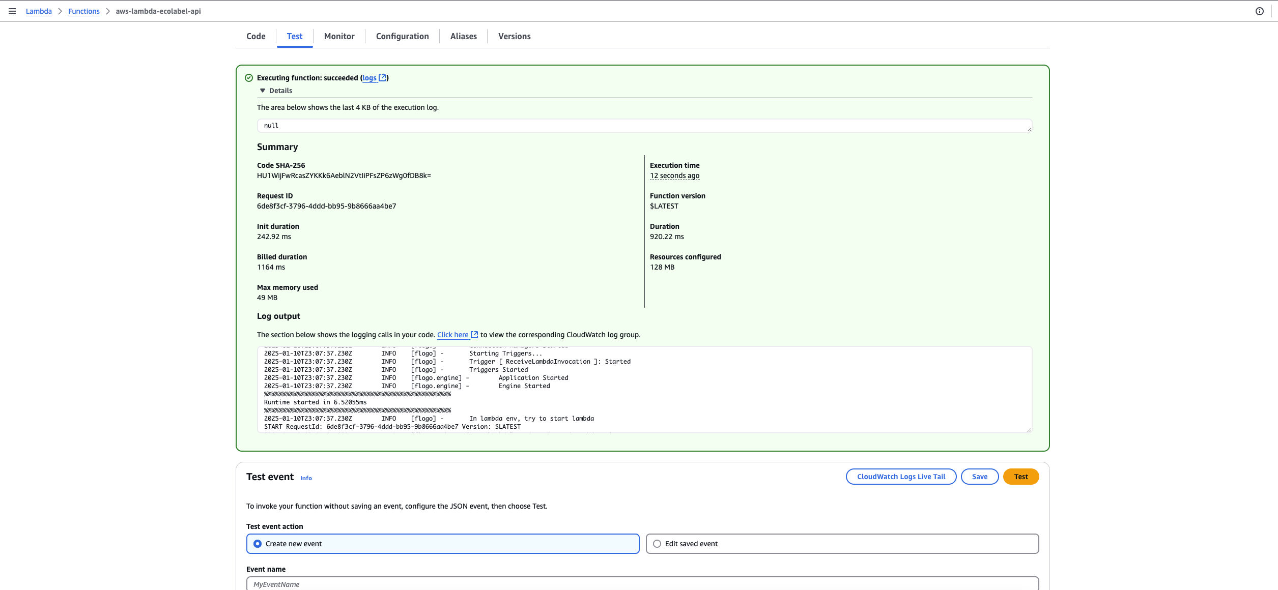1278x590 pixels.
Task: Click the Triggers Started log line
Action: pyautogui.click(x=396, y=370)
